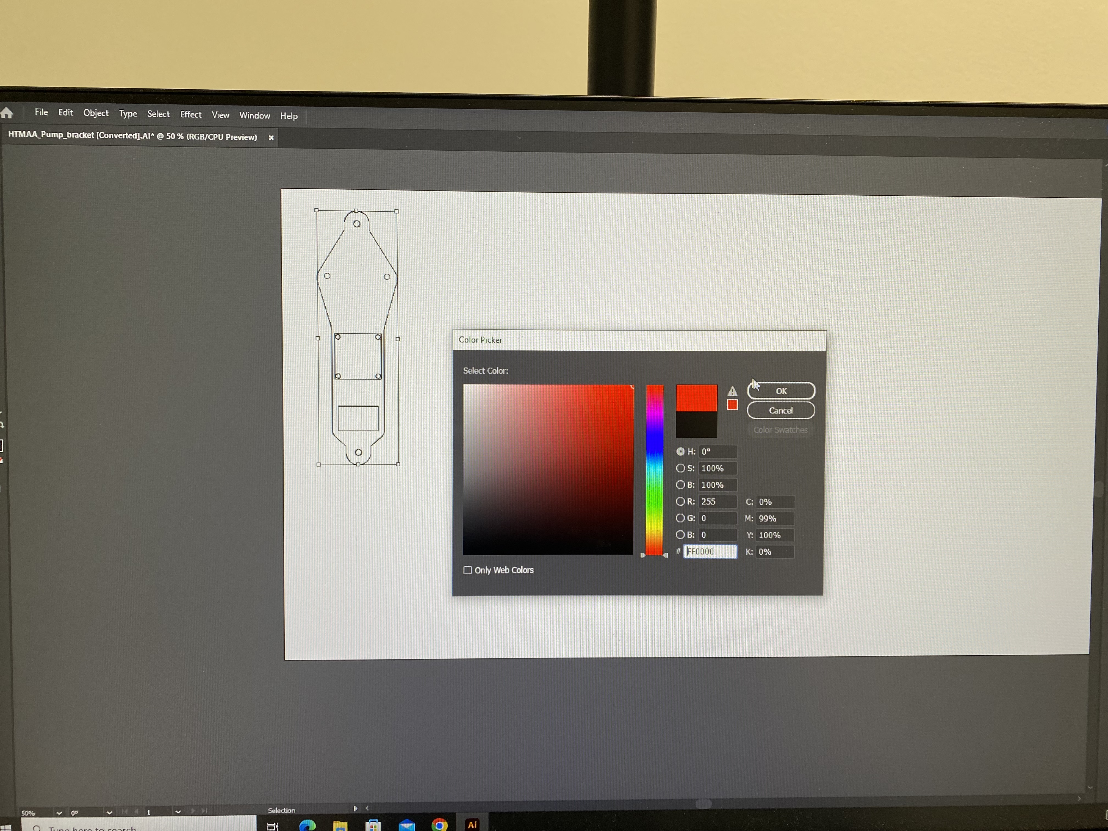Open the Object menu
The image size is (1108, 831).
(x=96, y=113)
